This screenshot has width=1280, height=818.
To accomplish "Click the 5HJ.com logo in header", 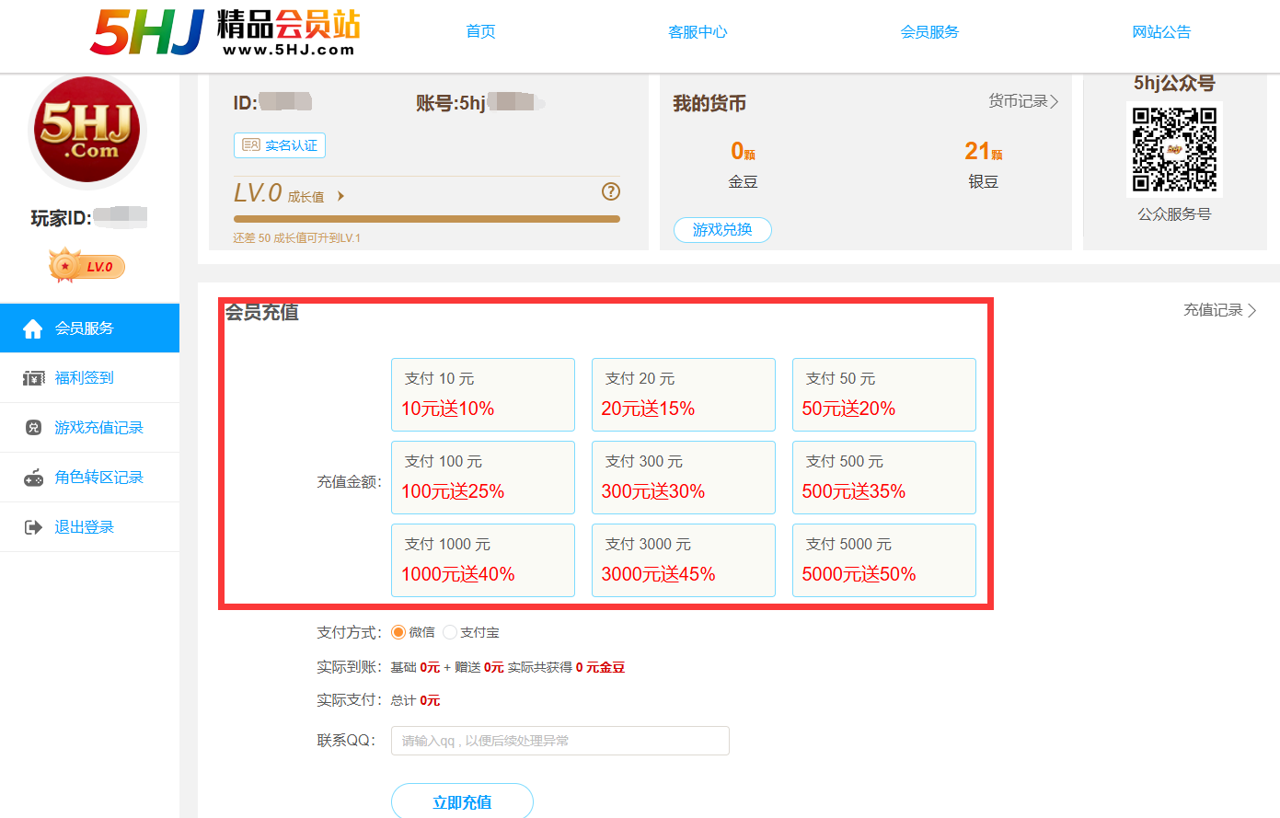I will click(x=225, y=33).
